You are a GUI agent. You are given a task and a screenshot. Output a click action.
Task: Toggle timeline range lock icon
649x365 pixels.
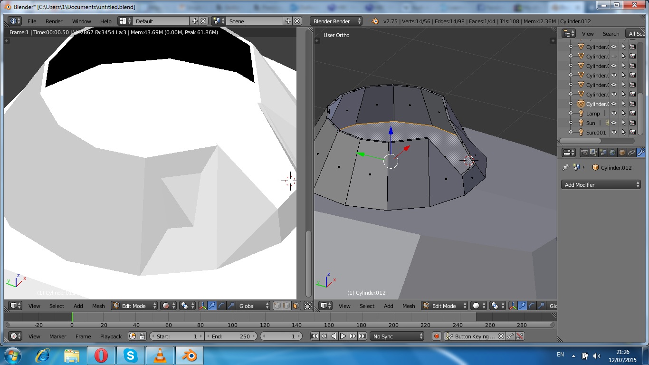point(142,336)
